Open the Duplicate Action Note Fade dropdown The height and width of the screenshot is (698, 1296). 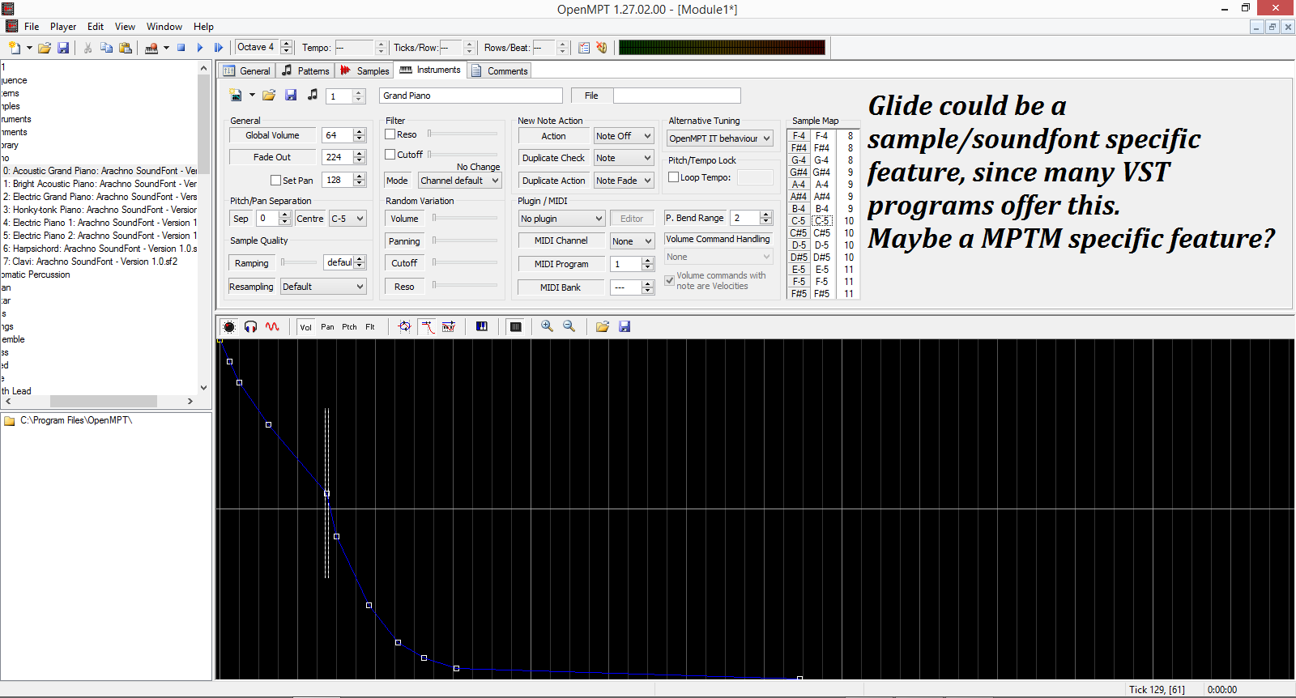(623, 181)
